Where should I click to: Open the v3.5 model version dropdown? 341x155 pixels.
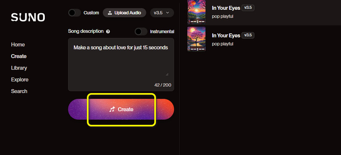point(162,13)
